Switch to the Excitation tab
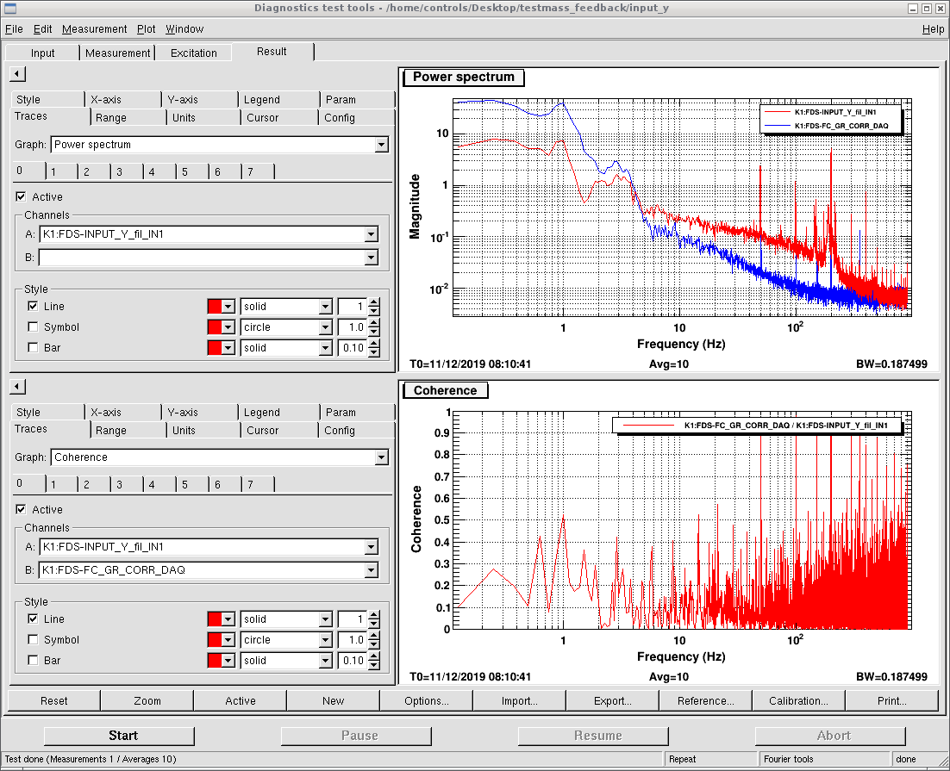 [194, 53]
